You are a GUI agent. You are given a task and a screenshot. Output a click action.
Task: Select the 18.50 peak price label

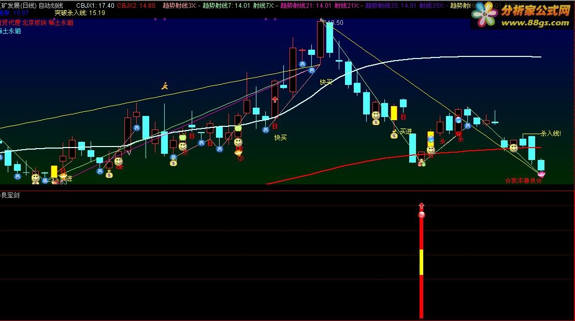[336, 23]
